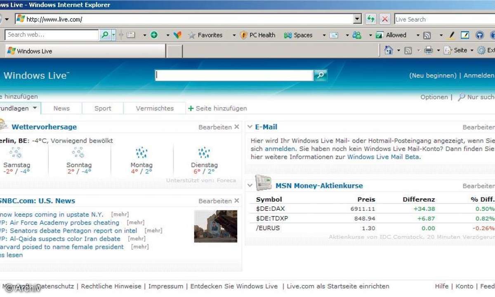Open the Favorites dropdown arrow
The image size is (495, 297).
point(234,35)
